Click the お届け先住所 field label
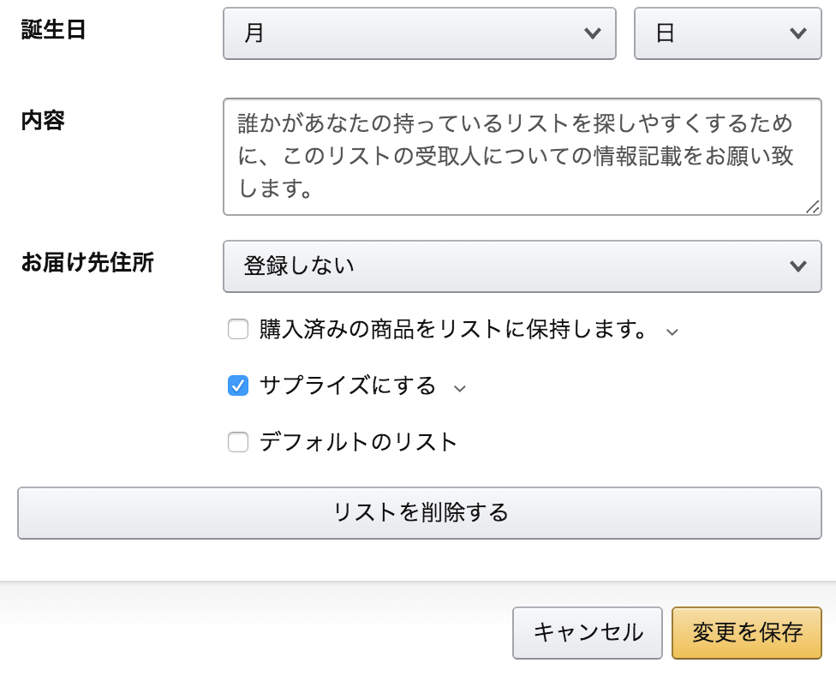 pos(87,262)
